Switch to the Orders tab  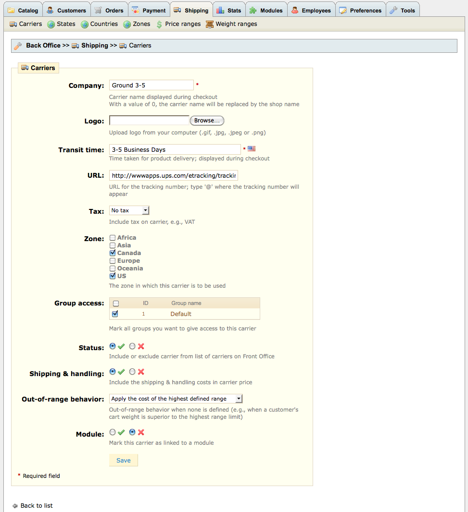tap(109, 9)
